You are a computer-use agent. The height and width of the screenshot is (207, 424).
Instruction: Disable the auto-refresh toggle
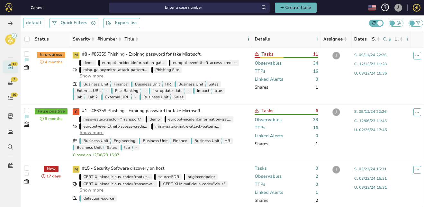(376, 23)
